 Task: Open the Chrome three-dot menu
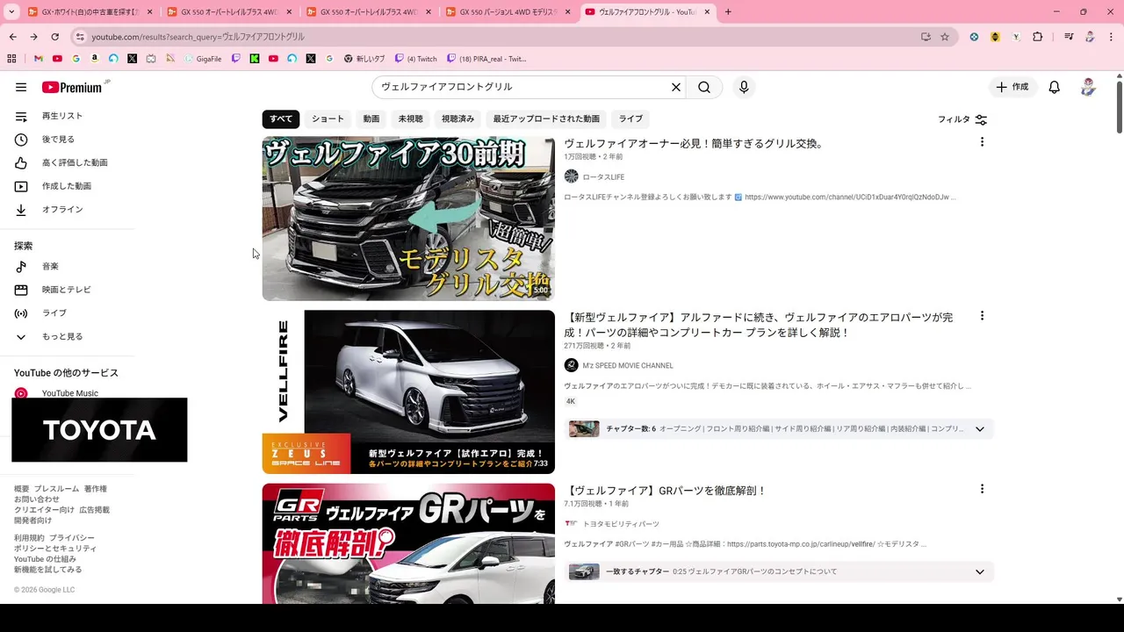pyautogui.click(x=1112, y=37)
